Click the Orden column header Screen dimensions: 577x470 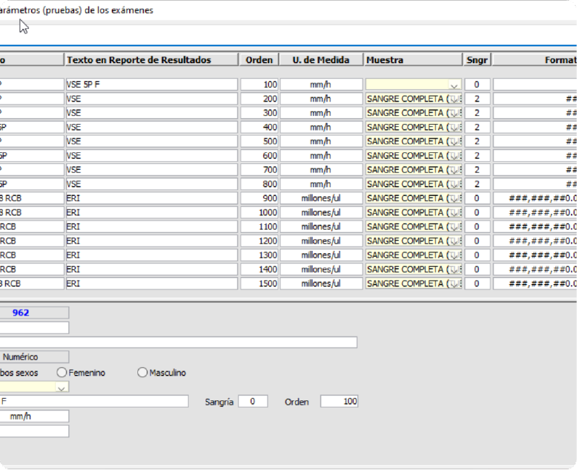(x=259, y=60)
